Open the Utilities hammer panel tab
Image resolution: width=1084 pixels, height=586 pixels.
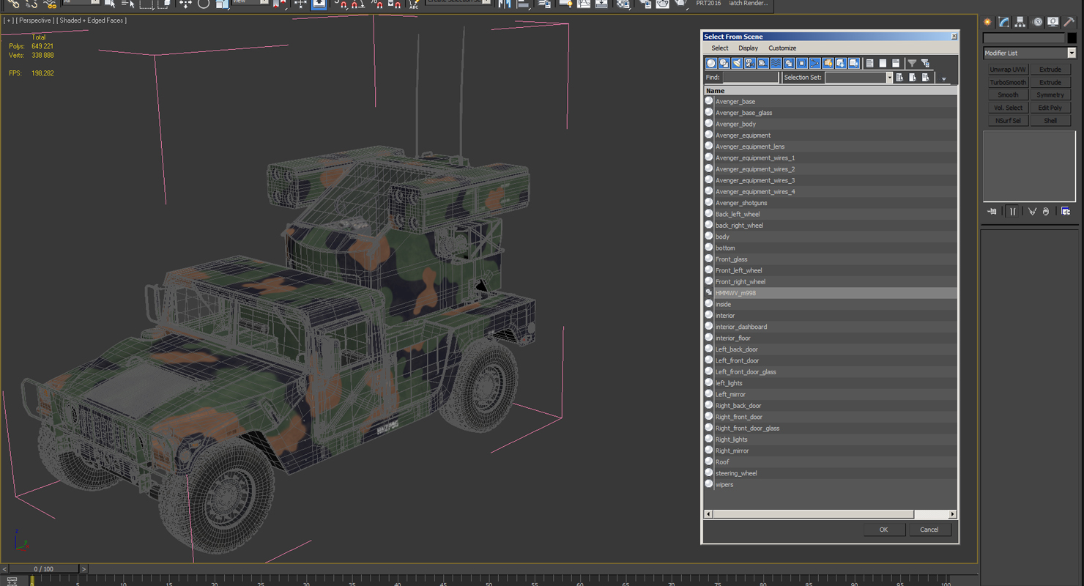1069,22
